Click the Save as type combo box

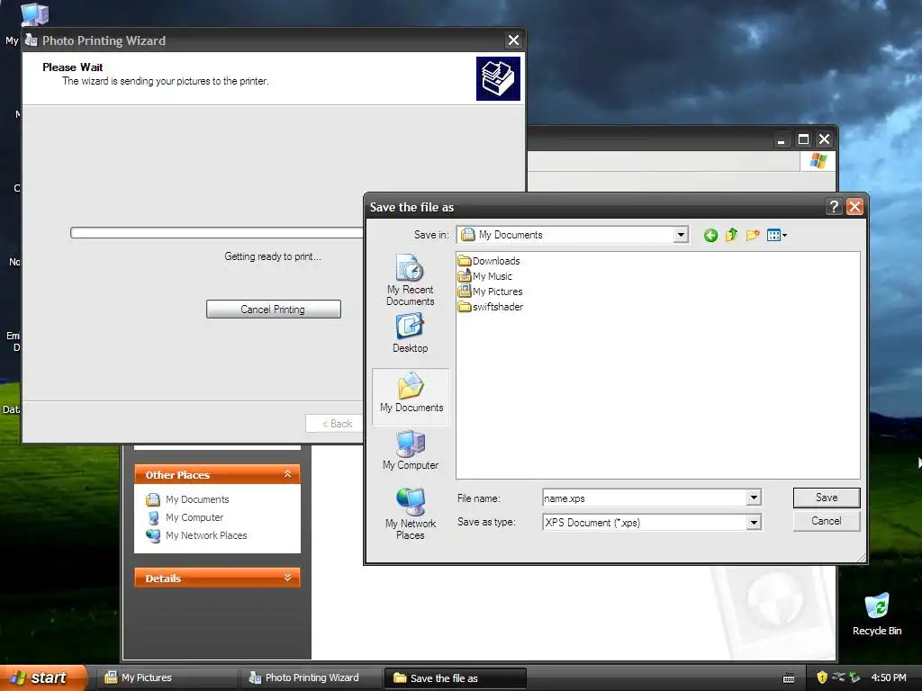pyautogui.click(x=652, y=523)
